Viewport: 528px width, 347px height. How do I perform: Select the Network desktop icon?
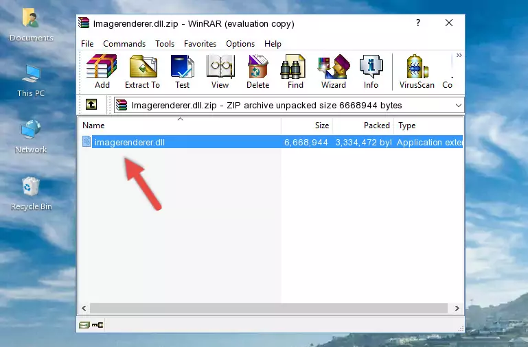tap(31, 136)
